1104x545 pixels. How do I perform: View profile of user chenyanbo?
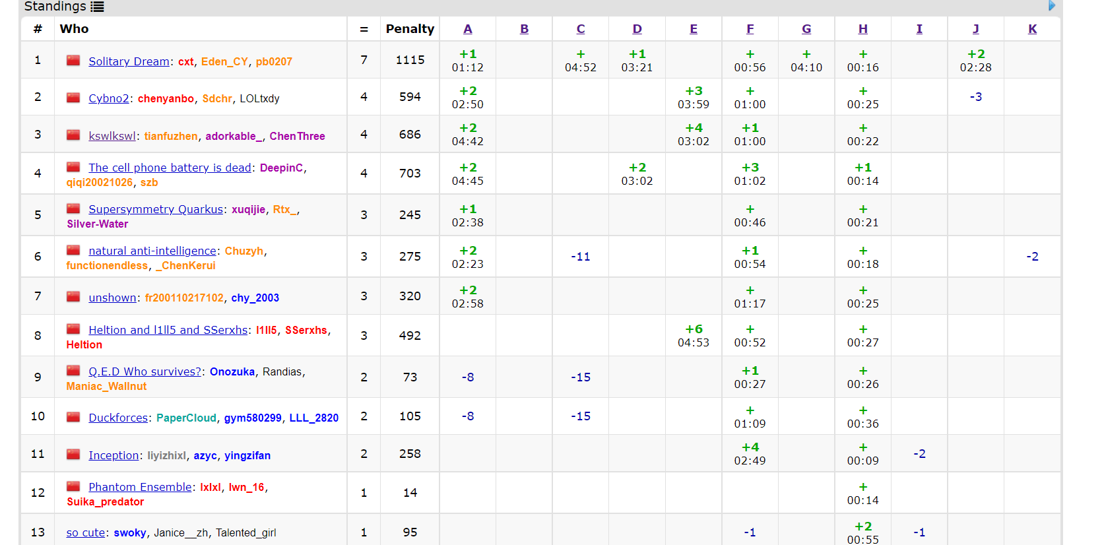tap(166, 98)
